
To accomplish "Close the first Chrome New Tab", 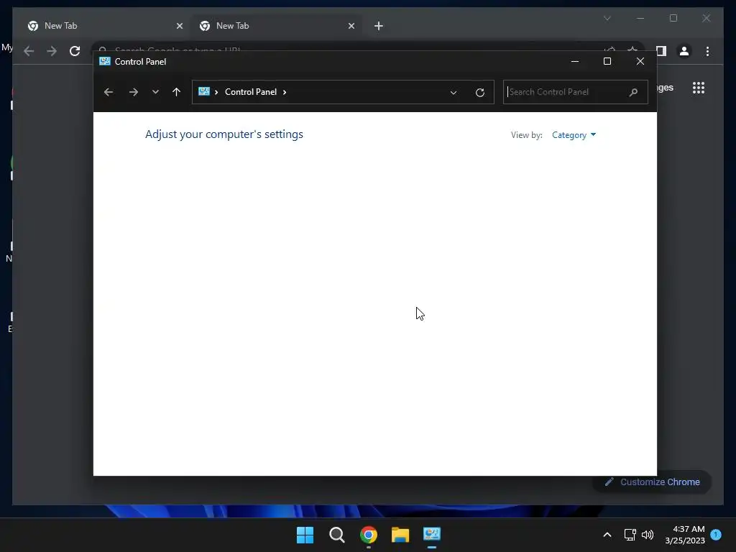I will pos(179,26).
